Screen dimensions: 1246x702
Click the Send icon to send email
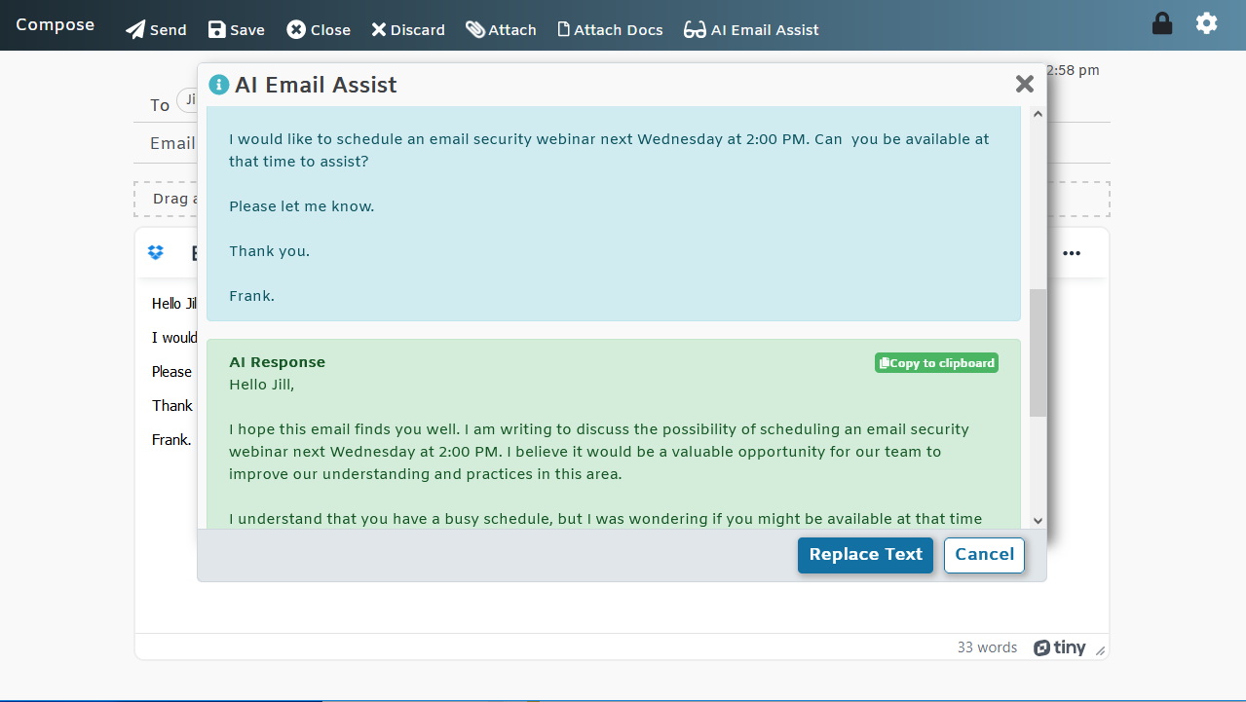click(x=133, y=29)
